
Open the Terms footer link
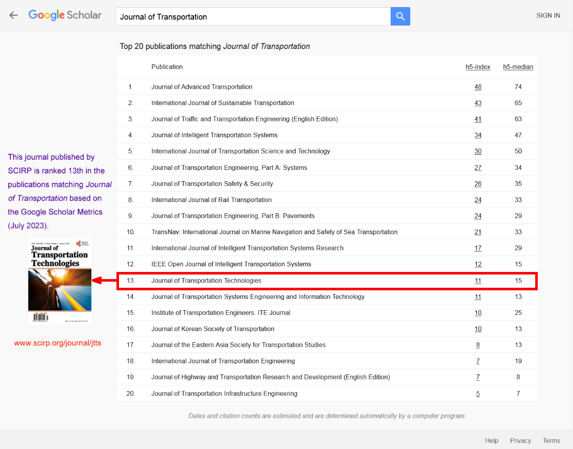click(551, 440)
